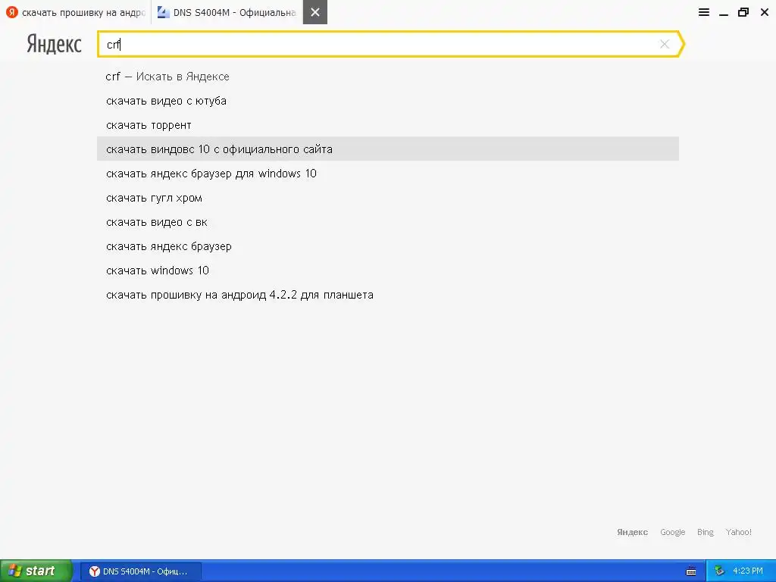
Task: Click the network tray icon near clock
Action: coord(719,571)
